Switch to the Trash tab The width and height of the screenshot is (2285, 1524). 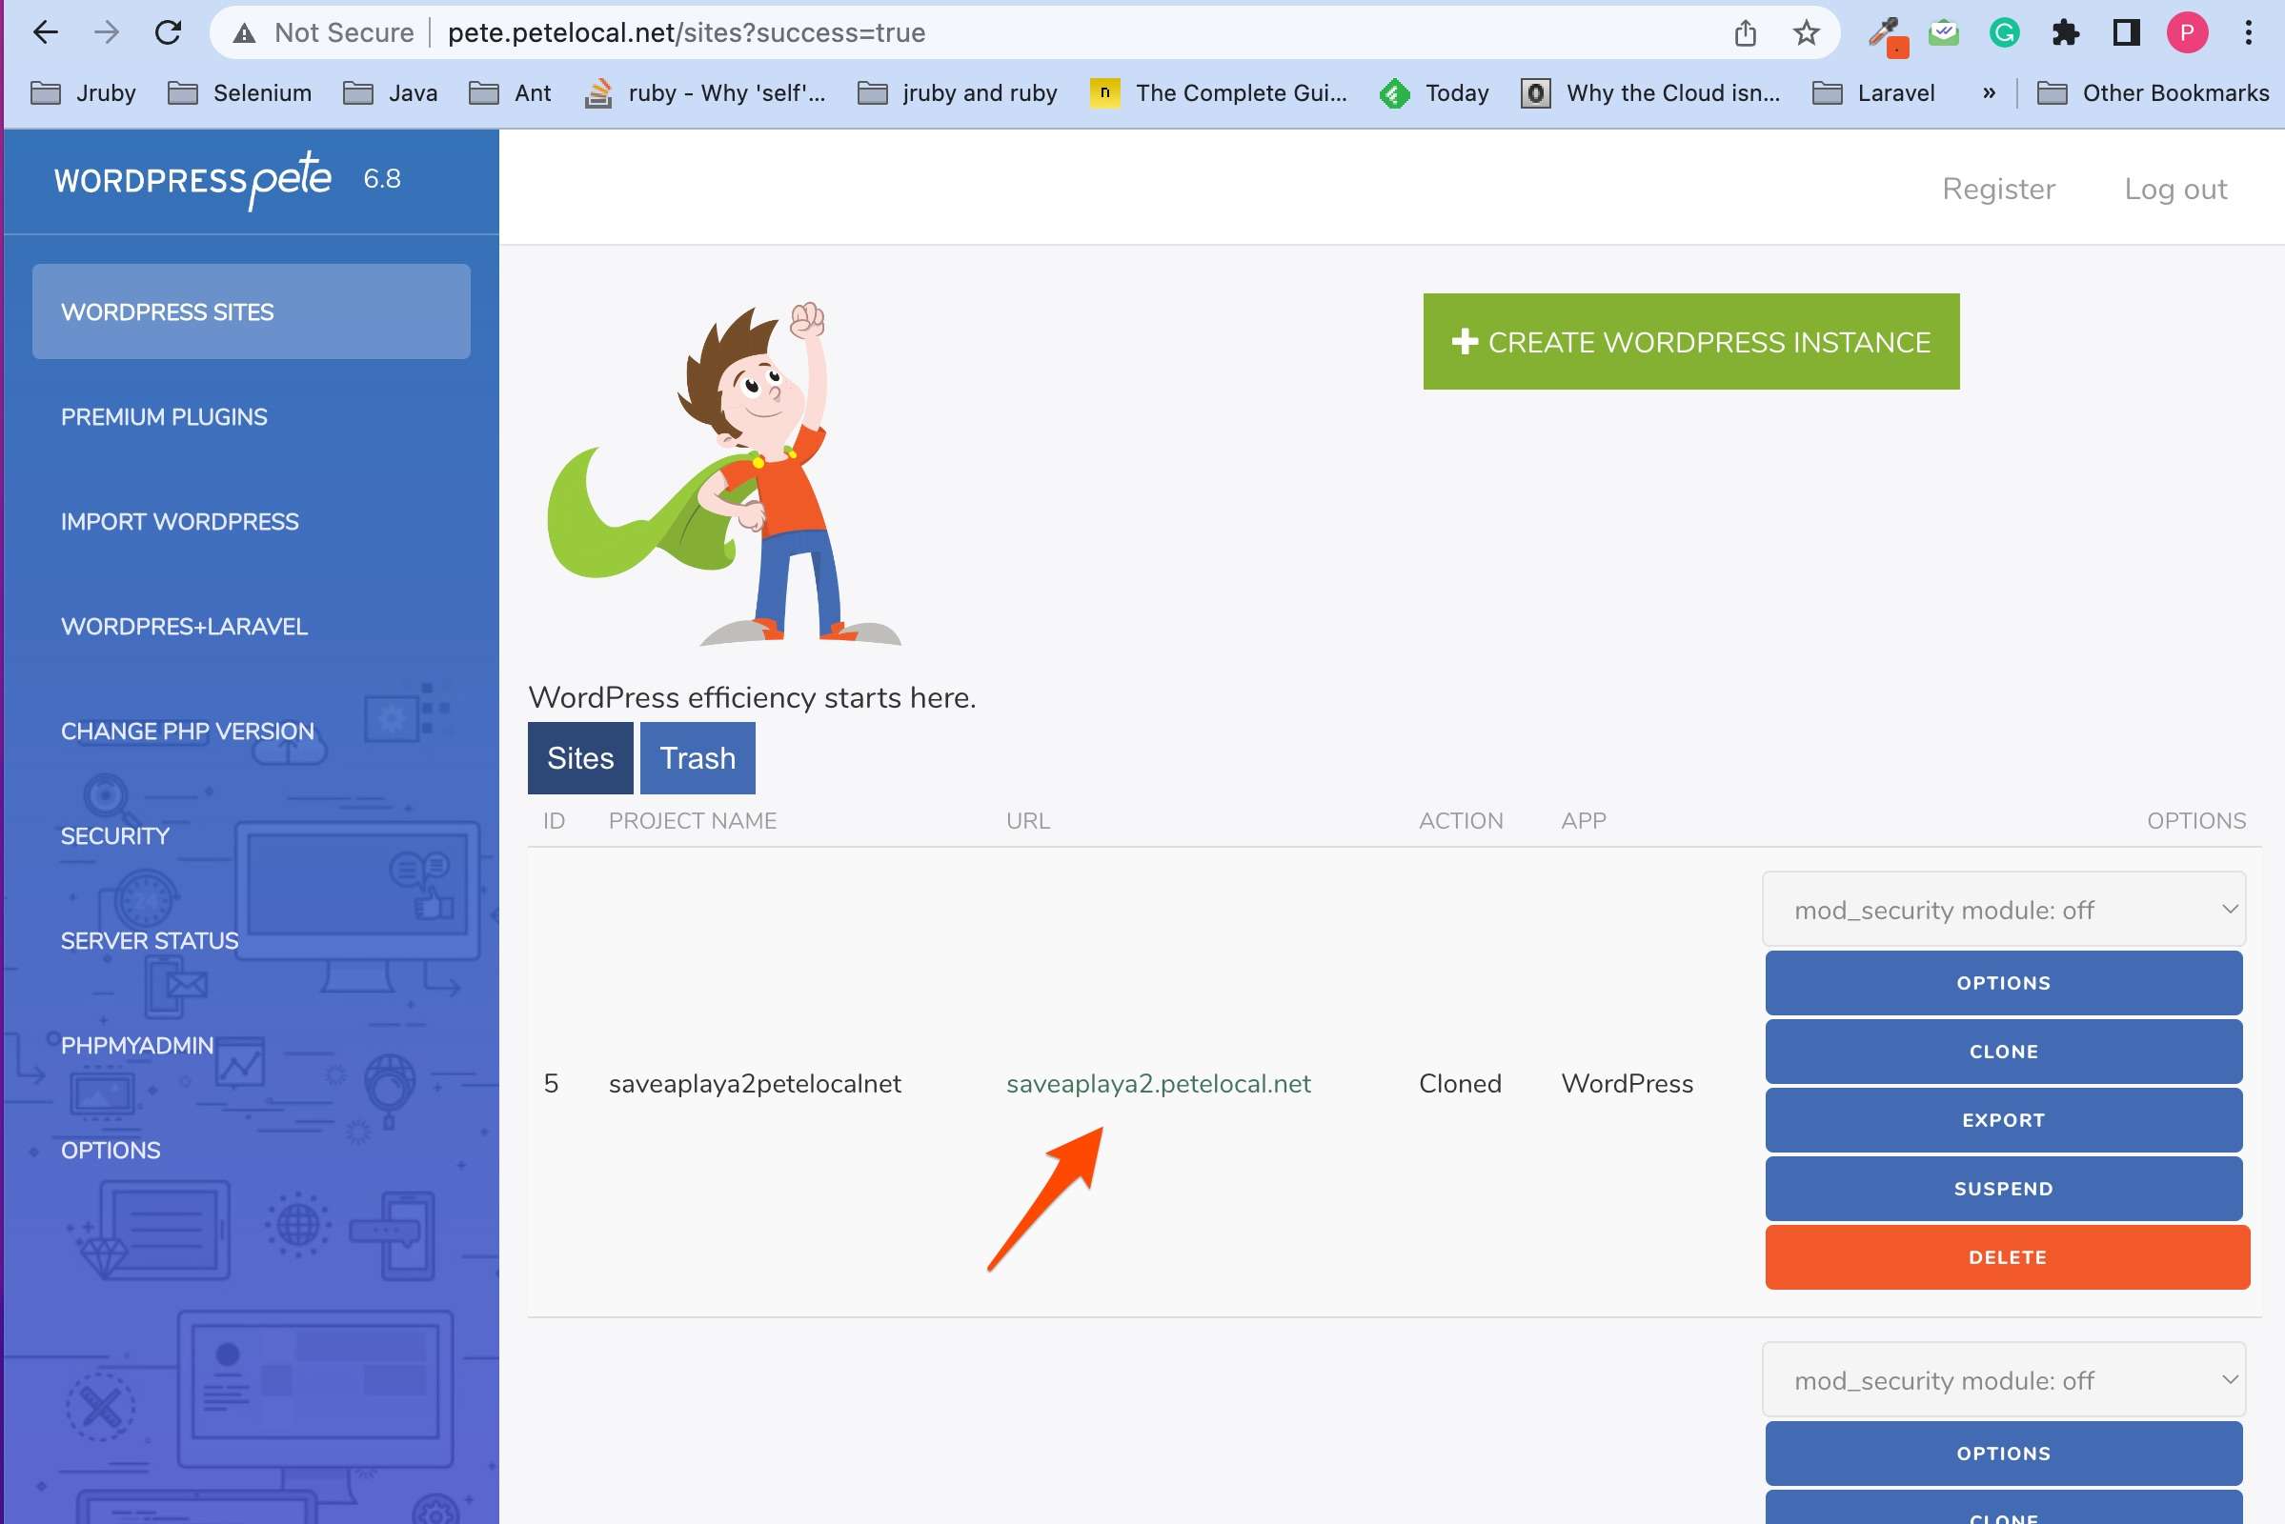698,758
